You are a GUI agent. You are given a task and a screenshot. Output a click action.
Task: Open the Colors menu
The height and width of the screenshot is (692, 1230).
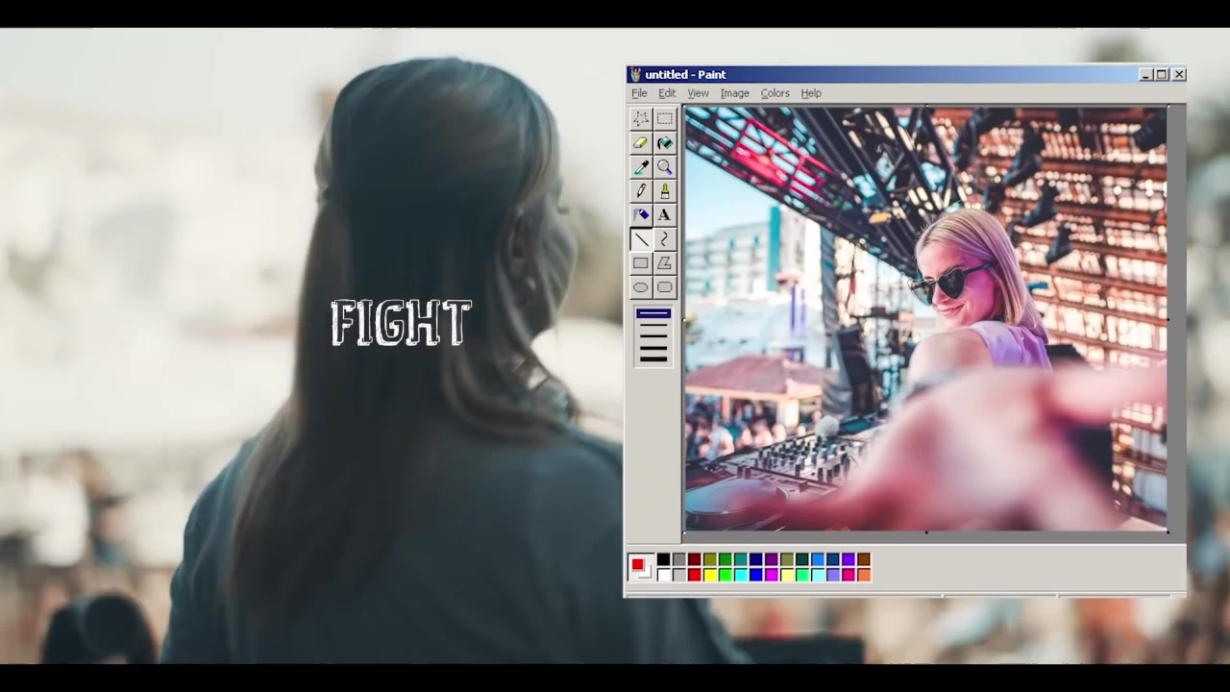pos(775,93)
